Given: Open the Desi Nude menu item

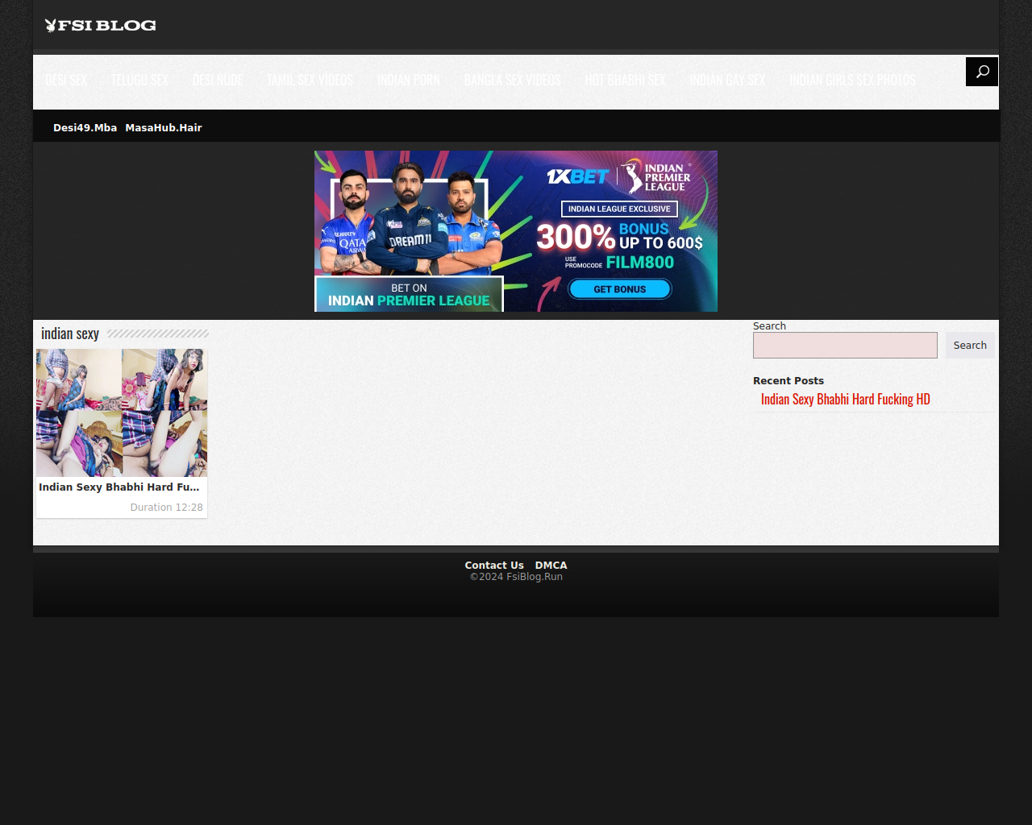Looking at the screenshot, I should (218, 80).
